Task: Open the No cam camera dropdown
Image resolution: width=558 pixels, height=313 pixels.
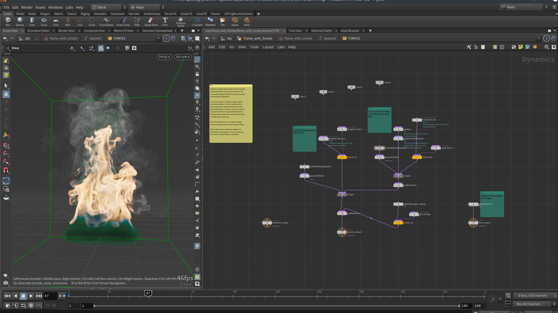Action: [x=183, y=57]
